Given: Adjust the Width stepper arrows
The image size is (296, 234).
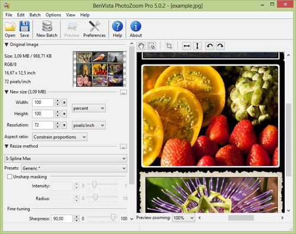Looking at the screenshot, I should tap(57, 103).
